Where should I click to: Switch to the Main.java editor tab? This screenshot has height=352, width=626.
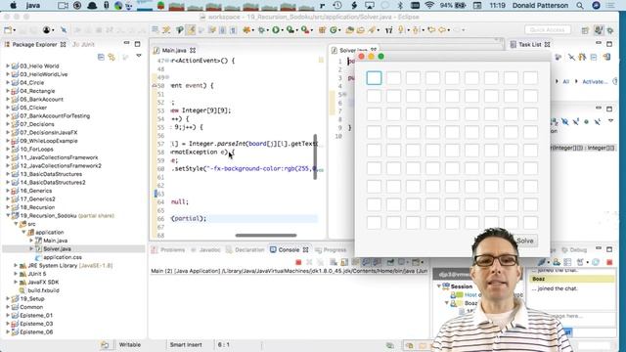(174, 50)
